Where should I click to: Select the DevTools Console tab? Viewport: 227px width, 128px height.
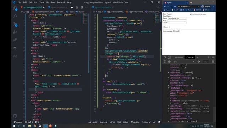click(x=190, y=58)
